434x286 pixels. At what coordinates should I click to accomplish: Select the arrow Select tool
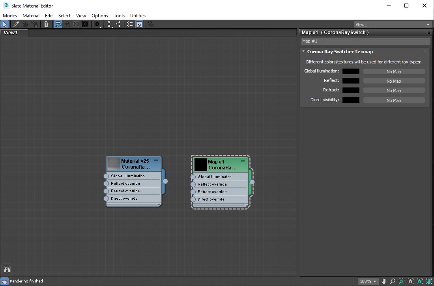(x=5, y=24)
